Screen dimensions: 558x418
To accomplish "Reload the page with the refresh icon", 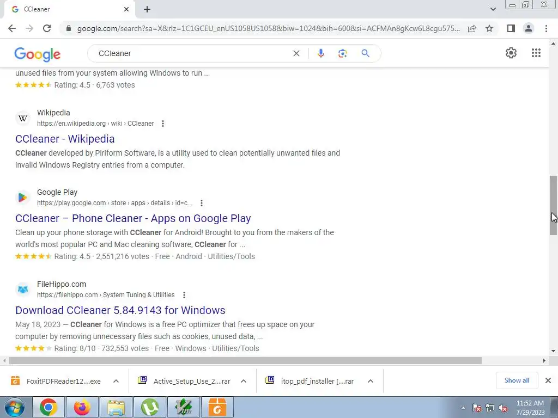I will (x=47, y=28).
